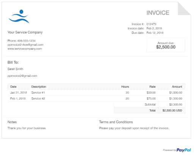Open the ppinvoice2+kos@gmail.com email link
The image size is (194, 155).
pyautogui.click(x=25, y=45)
